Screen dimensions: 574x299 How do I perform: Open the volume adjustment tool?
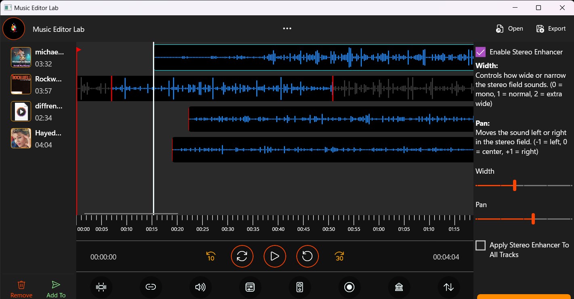point(200,287)
